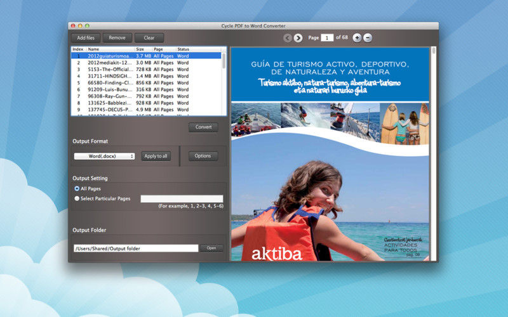Open the Word(.docx) output format dropdown
The height and width of the screenshot is (317, 508).
tap(104, 156)
